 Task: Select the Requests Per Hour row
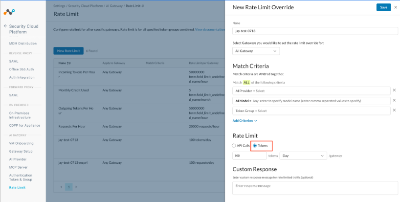pyautogui.click(x=139, y=129)
